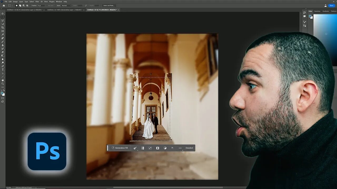
Task: Select the Frame tool
Action: click(3, 31)
